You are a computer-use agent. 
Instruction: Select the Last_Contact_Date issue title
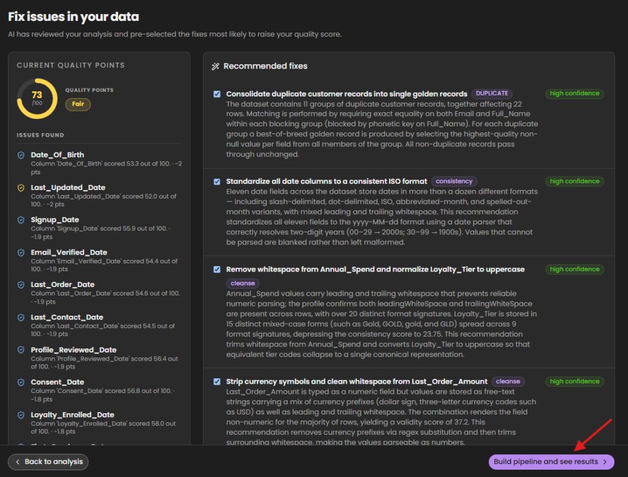[x=67, y=317]
